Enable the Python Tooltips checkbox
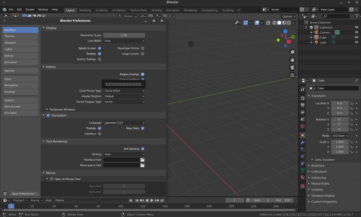This screenshot has width=361, height=217. [x=100, y=59]
